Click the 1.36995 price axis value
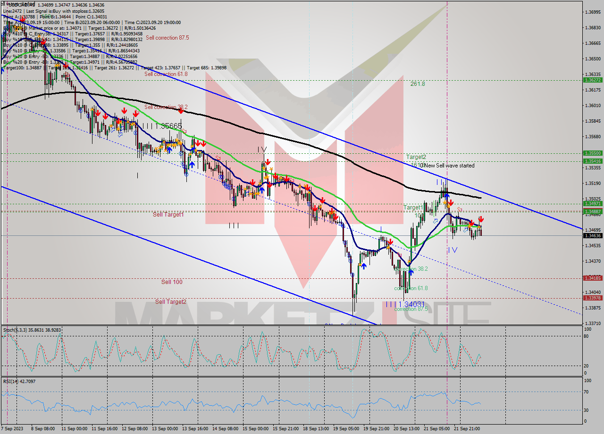This screenshot has height=434, width=604. (593, 12)
